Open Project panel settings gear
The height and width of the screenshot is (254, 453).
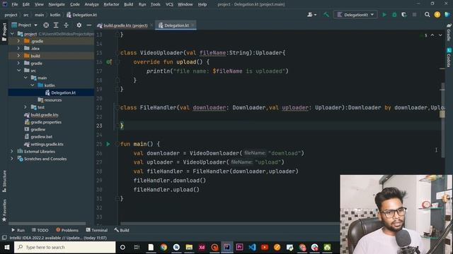point(79,25)
